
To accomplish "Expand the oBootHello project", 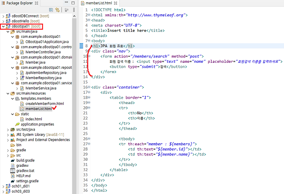I will (x=3, y=21).
